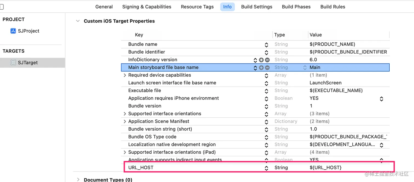Click the SJTarget target icon
Viewport: 414px width, 182px height.
pos(13,62)
